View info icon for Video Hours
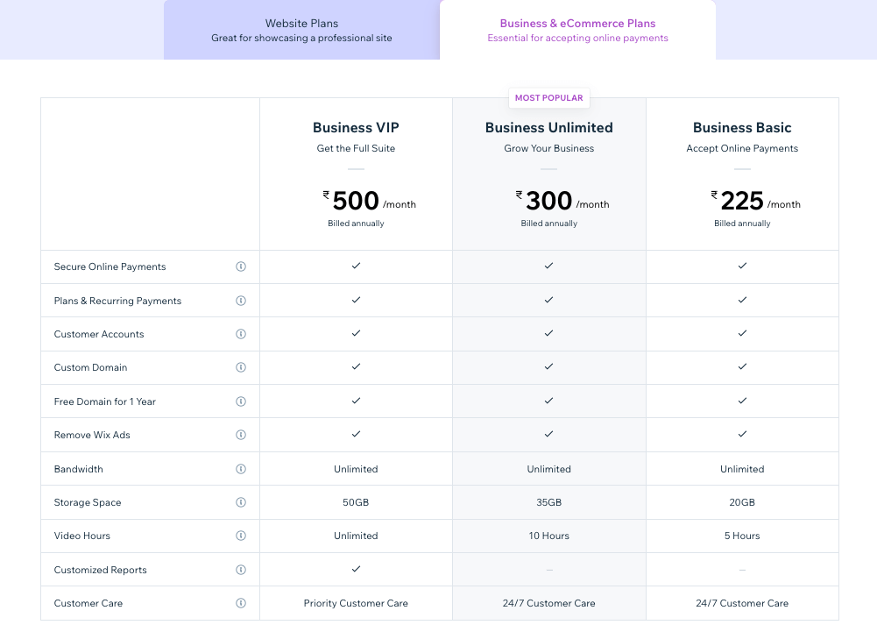This screenshot has height=639, width=877. (241, 536)
